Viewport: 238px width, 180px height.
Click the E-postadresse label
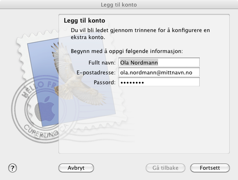96,73
